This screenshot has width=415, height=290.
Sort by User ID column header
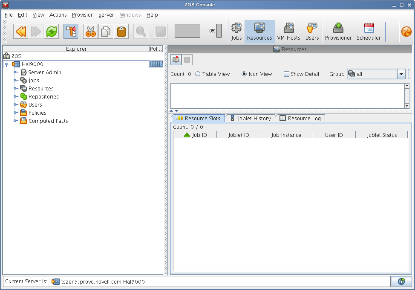point(334,135)
